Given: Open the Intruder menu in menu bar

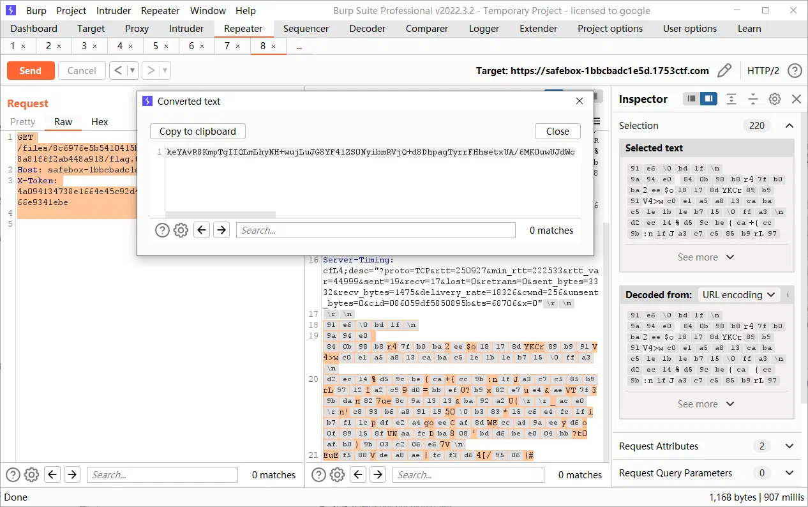Looking at the screenshot, I should 114,10.
